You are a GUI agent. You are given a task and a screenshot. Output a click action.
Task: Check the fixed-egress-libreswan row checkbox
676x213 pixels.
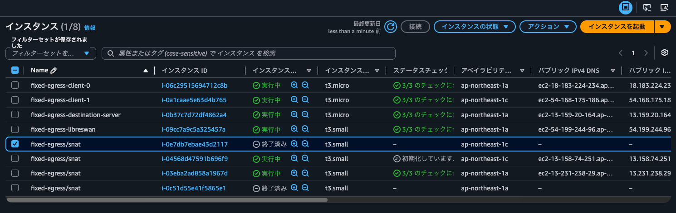[15, 129]
